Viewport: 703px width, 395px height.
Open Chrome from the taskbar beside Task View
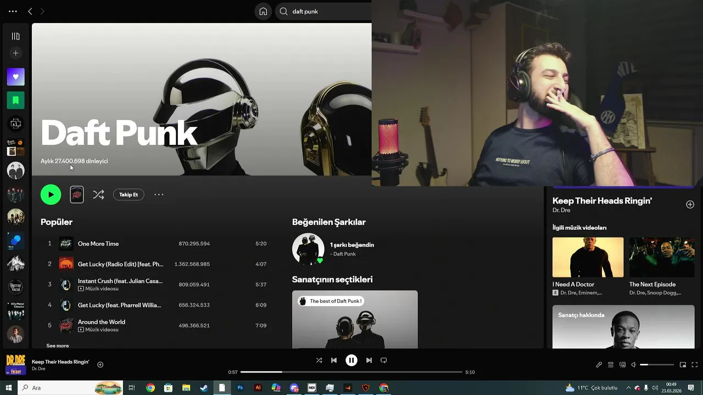(x=150, y=388)
